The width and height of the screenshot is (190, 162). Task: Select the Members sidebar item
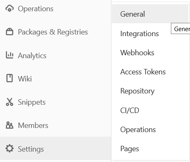(55, 125)
